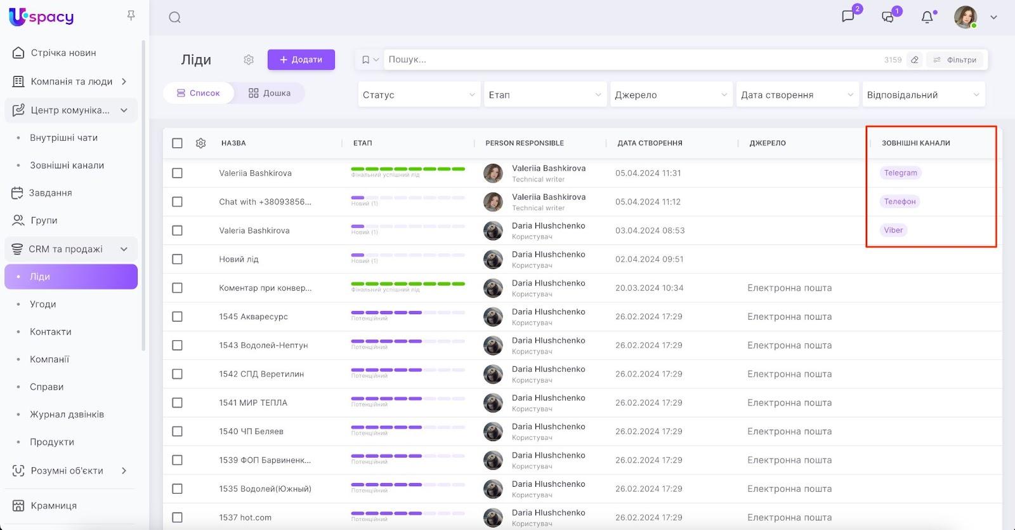Click the pin sidebar icon

[131, 15]
